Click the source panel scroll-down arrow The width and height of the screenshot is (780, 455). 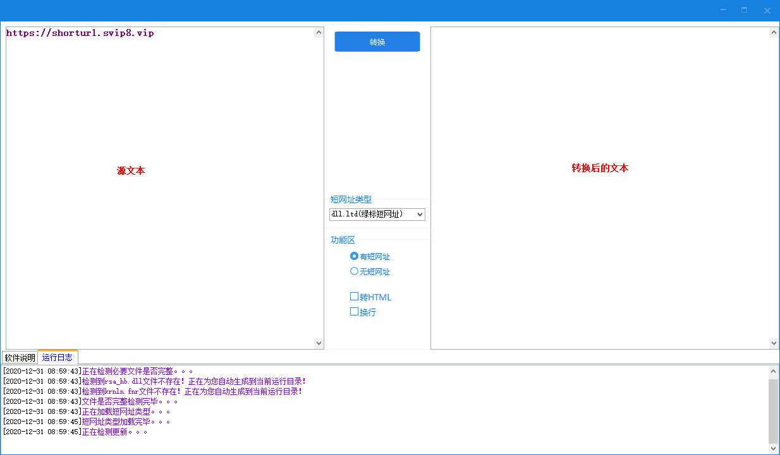pyautogui.click(x=319, y=343)
